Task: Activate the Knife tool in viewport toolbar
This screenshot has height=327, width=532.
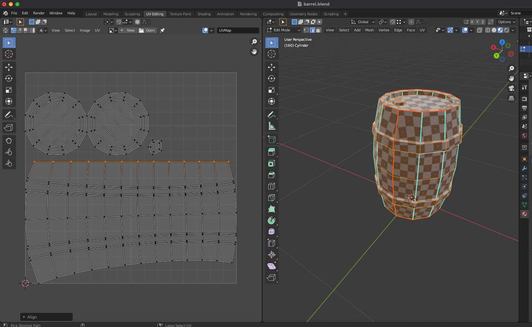Action: [271, 198]
